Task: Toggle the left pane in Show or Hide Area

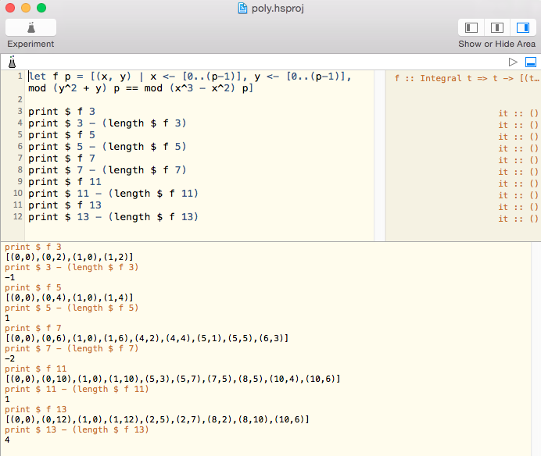Action: (471, 27)
